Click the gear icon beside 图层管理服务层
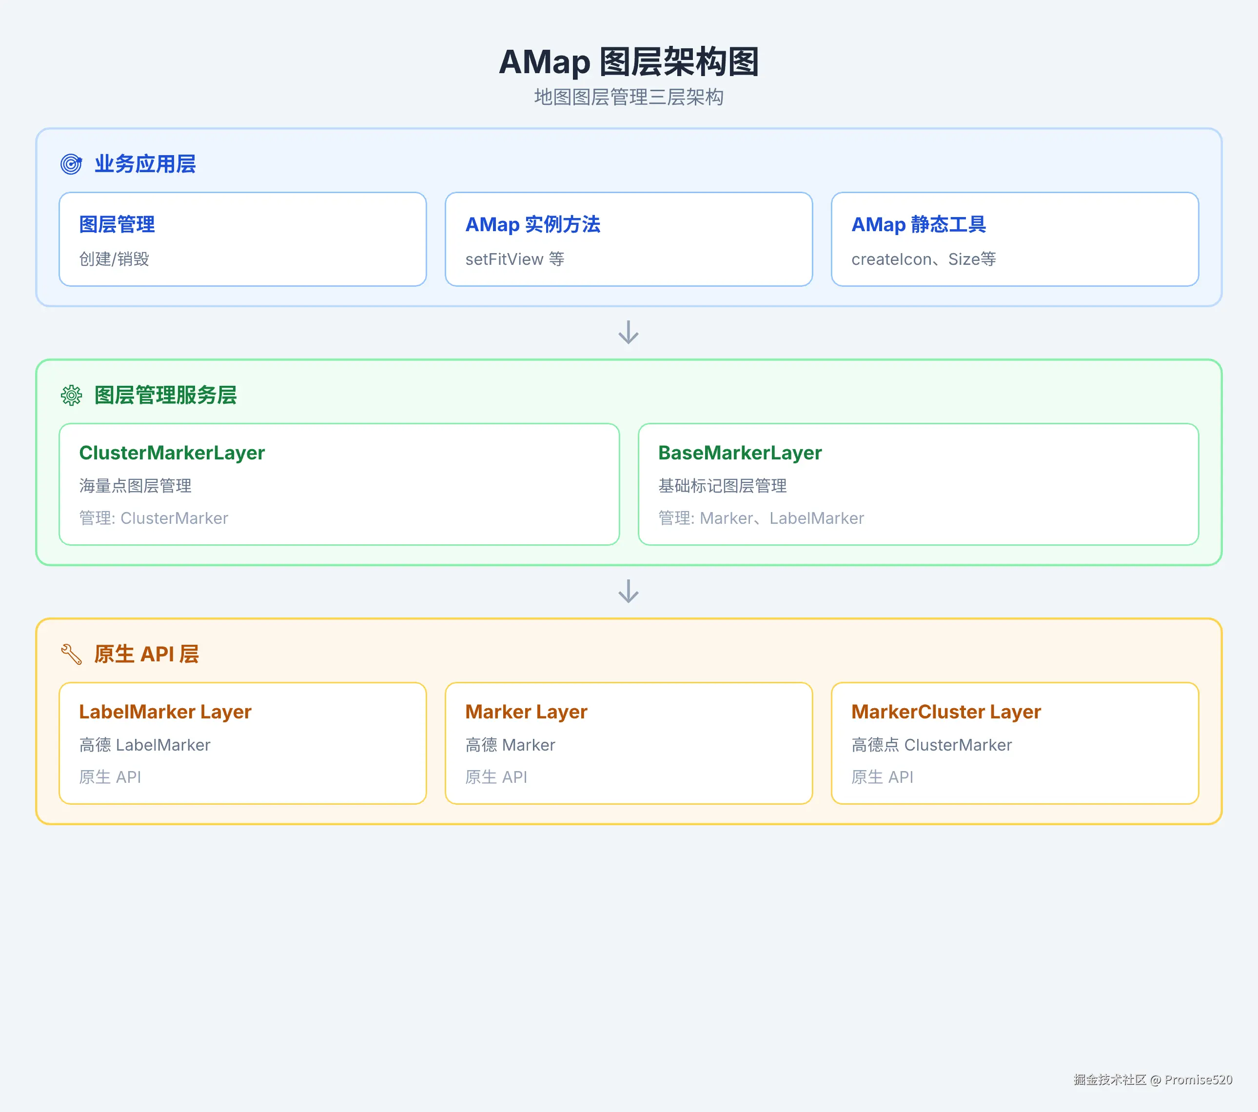This screenshot has height=1112, width=1258. (71, 395)
